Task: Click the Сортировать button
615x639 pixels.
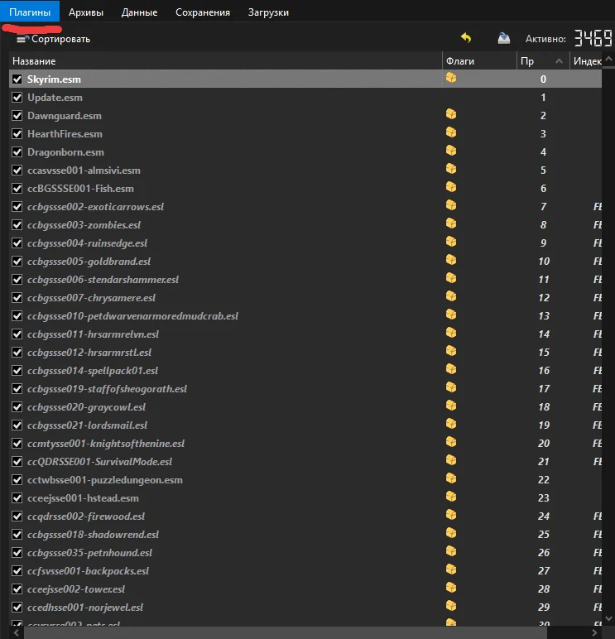Action: pyautogui.click(x=54, y=39)
